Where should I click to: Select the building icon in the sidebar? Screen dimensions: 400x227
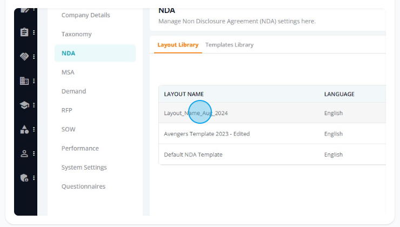click(x=24, y=81)
